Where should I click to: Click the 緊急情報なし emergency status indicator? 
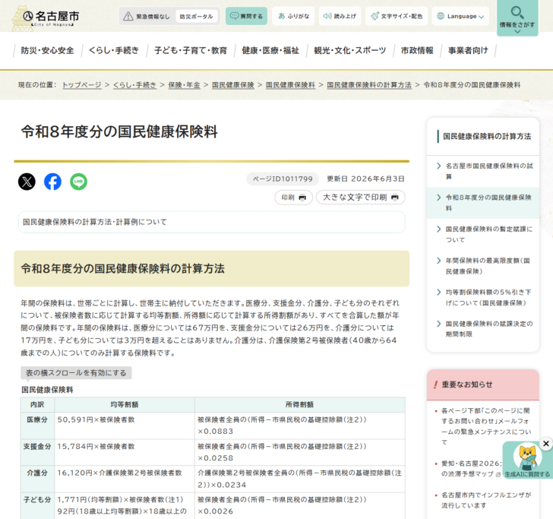[147, 16]
